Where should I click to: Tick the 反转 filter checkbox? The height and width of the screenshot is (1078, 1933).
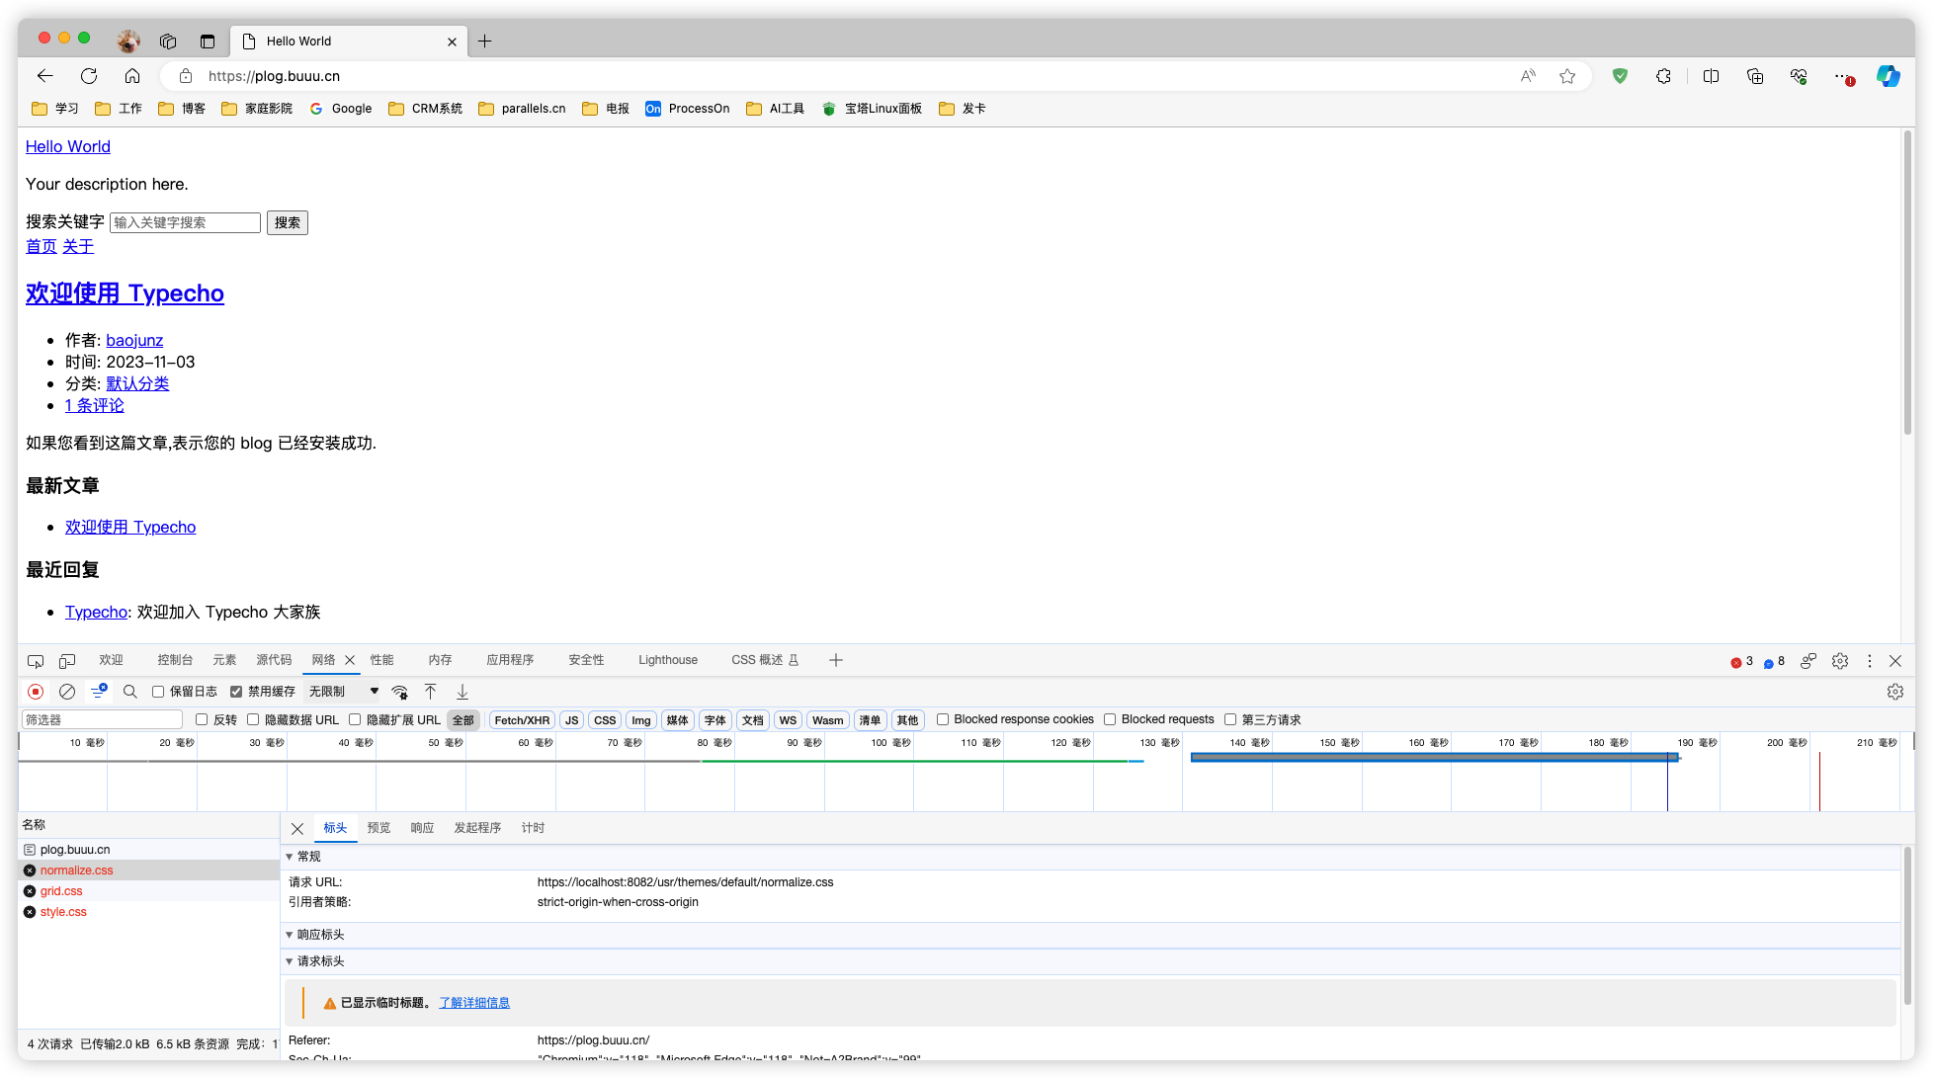tap(202, 719)
